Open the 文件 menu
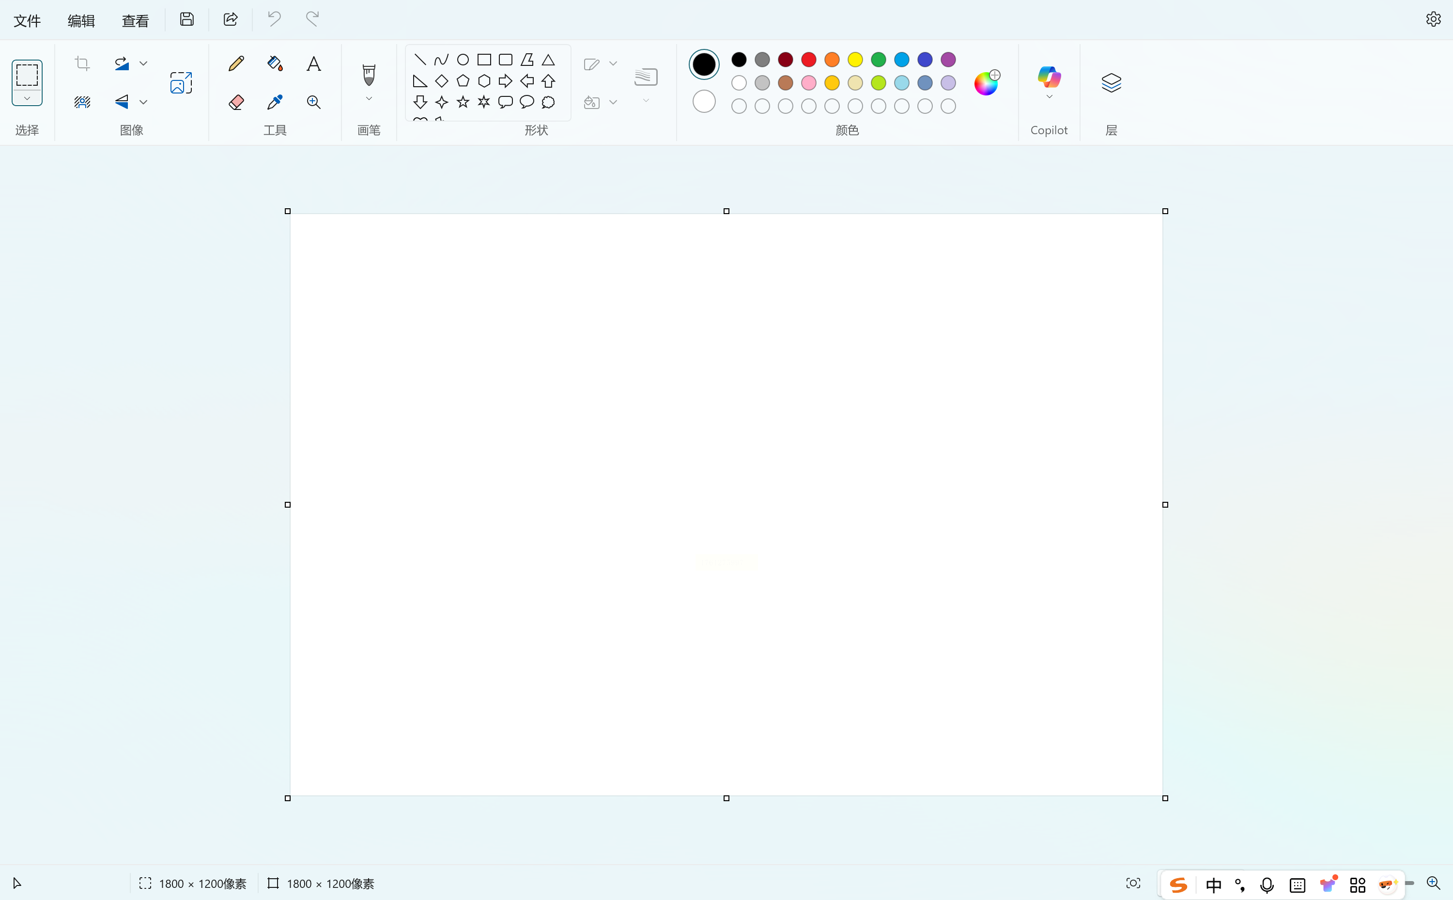 [x=27, y=21]
